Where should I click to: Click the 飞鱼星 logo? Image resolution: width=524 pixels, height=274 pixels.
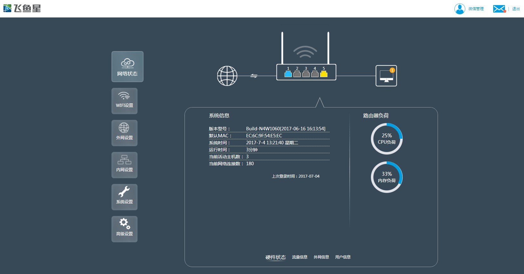[22, 9]
